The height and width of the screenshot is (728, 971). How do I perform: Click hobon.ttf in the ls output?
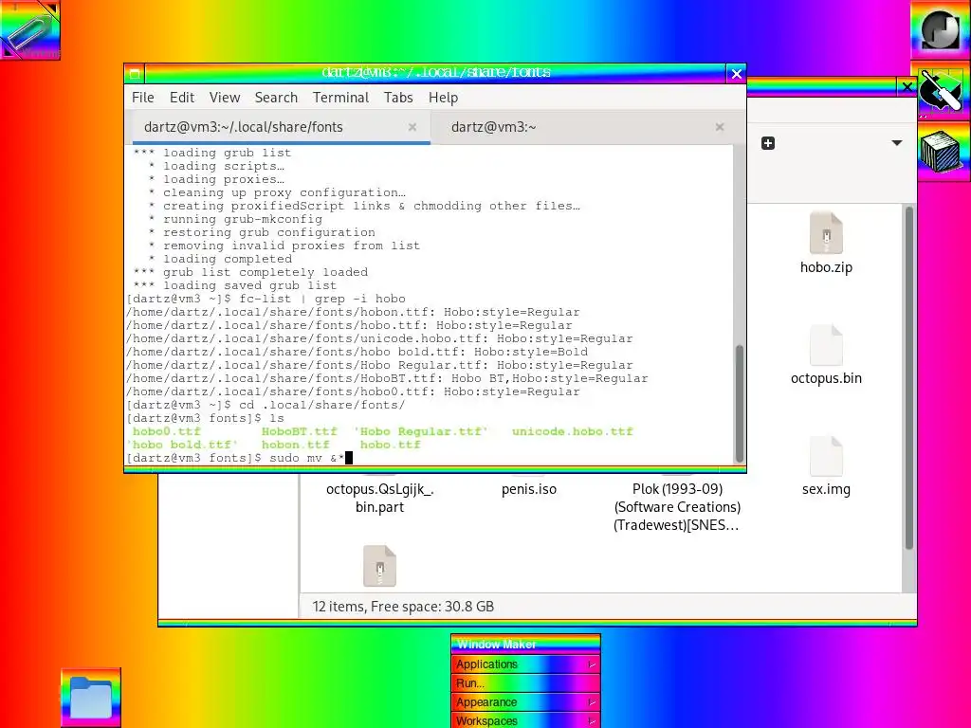296,446
